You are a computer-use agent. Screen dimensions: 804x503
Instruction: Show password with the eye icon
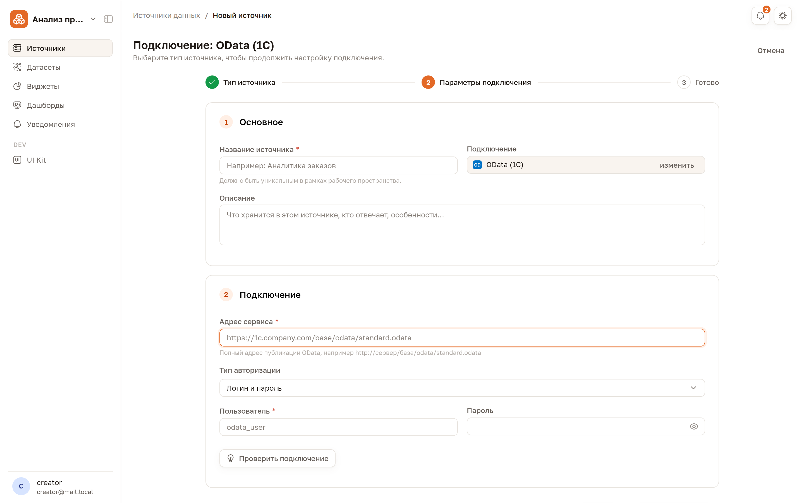click(694, 426)
